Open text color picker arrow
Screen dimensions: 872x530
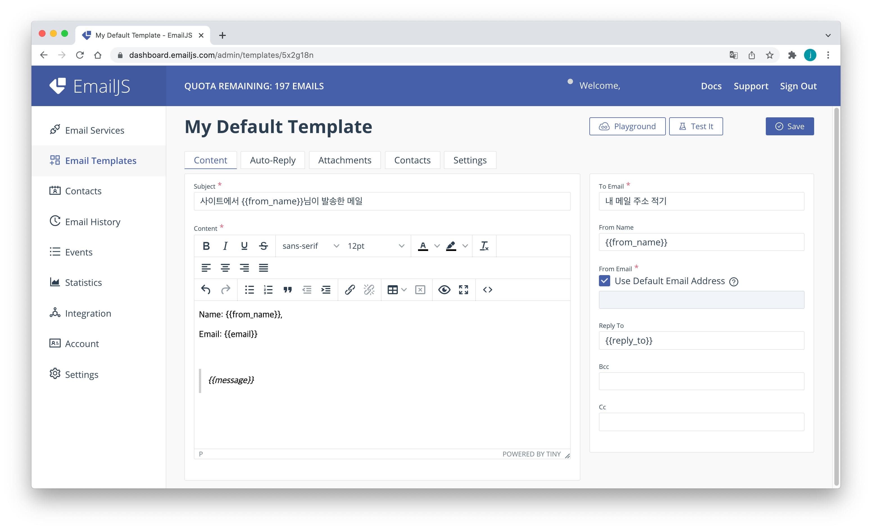coord(437,246)
